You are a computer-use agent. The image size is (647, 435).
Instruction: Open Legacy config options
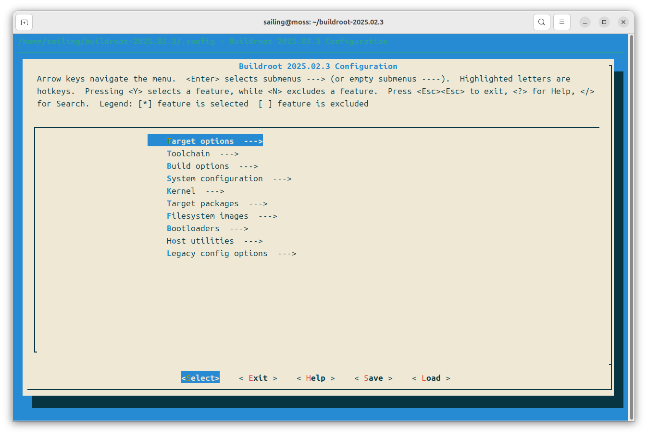pos(231,253)
